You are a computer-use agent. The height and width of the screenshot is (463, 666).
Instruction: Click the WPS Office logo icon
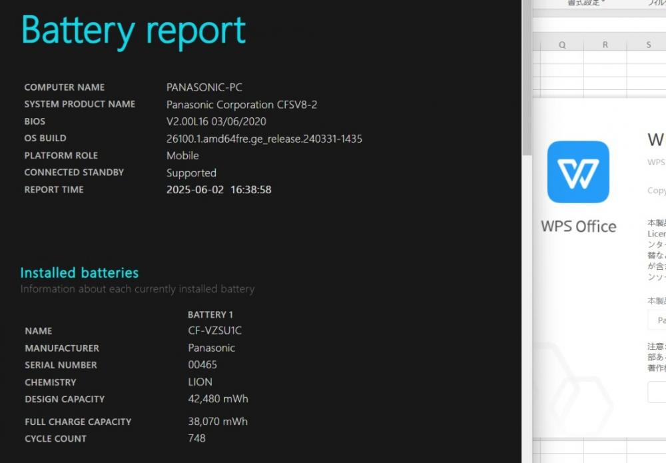click(x=578, y=172)
